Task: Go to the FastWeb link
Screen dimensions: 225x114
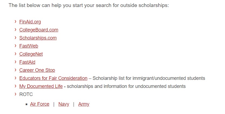Action: point(29,46)
